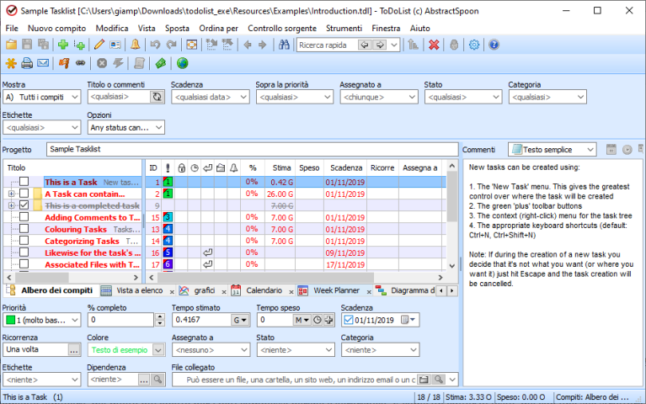Check the box for 'This is a Task'

(24, 182)
